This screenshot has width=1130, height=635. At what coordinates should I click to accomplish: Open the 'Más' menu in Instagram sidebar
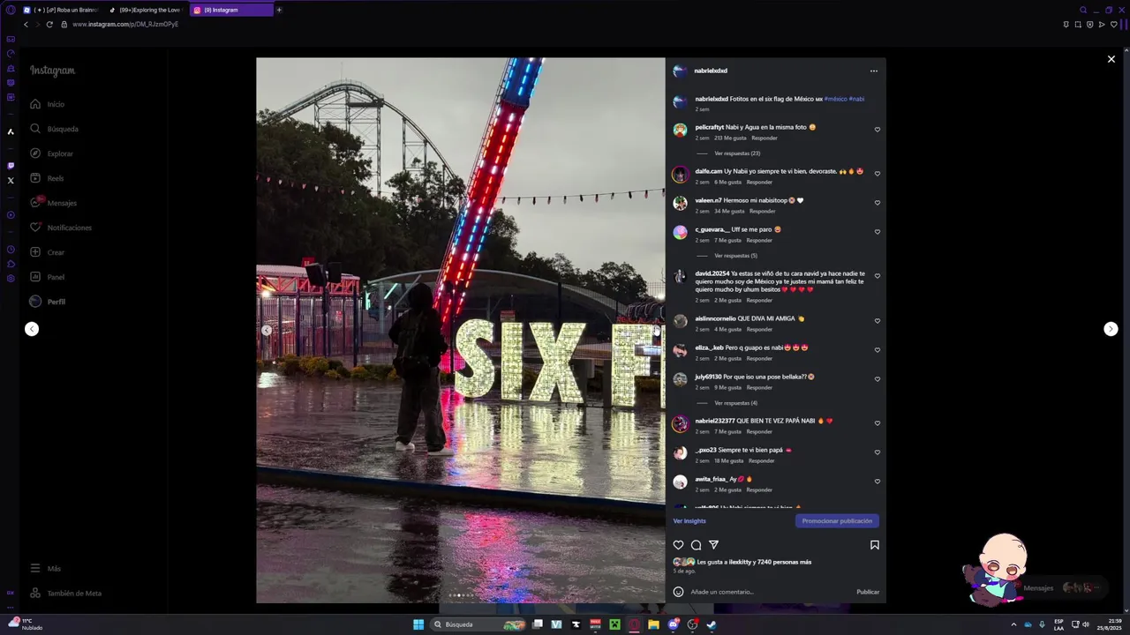point(46,569)
